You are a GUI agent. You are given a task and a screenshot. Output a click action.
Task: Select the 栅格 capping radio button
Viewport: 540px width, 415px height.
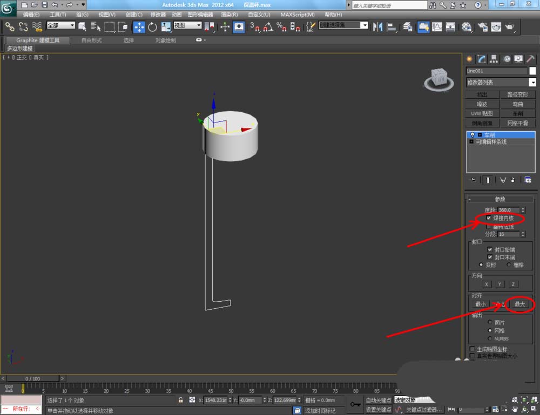coord(509,264)
